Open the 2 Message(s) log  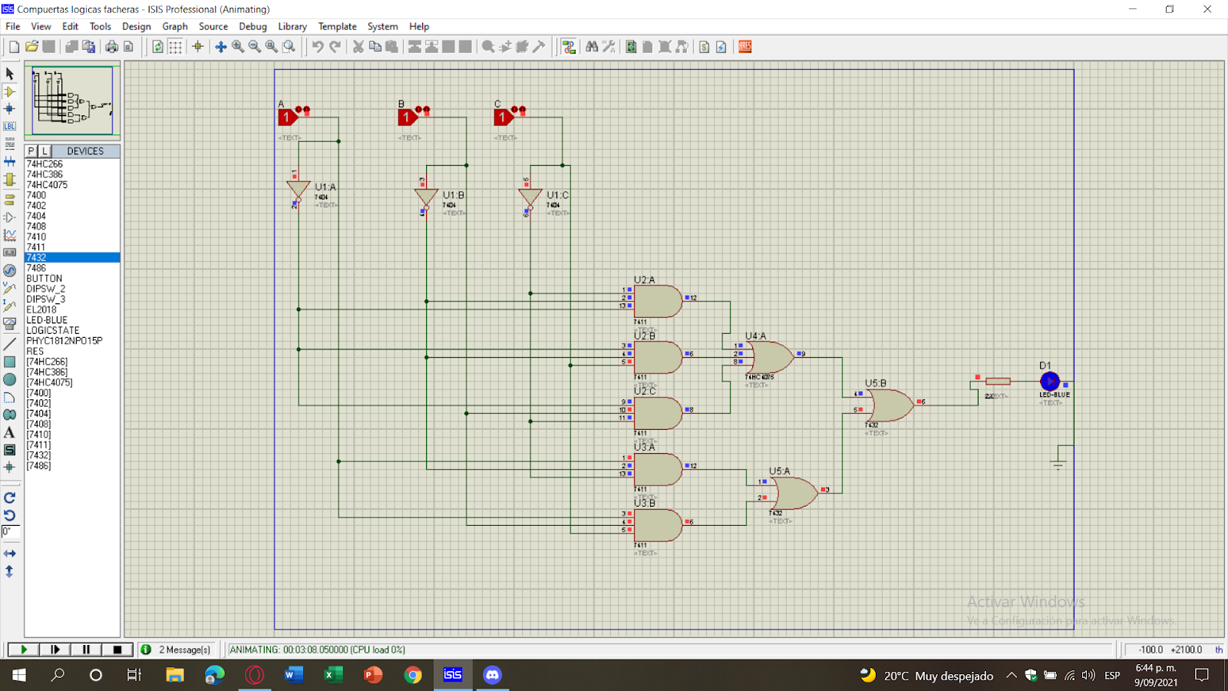pyautogui.click(x=178, y=650)
